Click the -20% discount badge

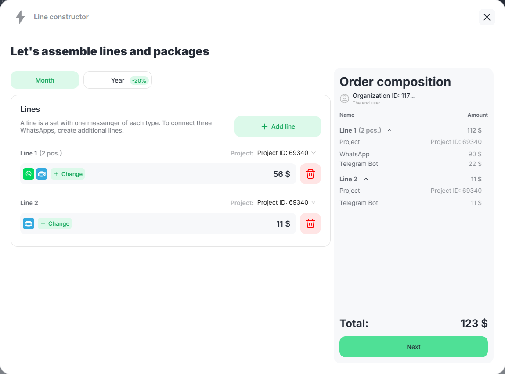point(139,81)
